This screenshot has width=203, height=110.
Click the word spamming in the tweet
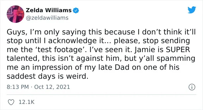176,58
